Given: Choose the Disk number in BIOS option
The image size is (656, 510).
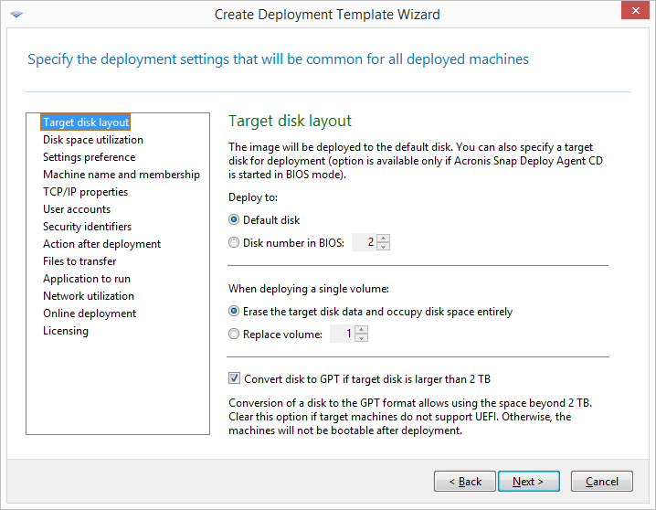Looking at the screenshot, I should point(235,243).
